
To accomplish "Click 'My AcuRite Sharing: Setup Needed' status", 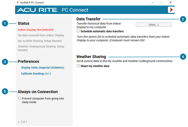I will point(40,41).
